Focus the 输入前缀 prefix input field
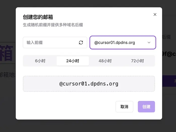 pyautogui.click(x=55, y=43)
